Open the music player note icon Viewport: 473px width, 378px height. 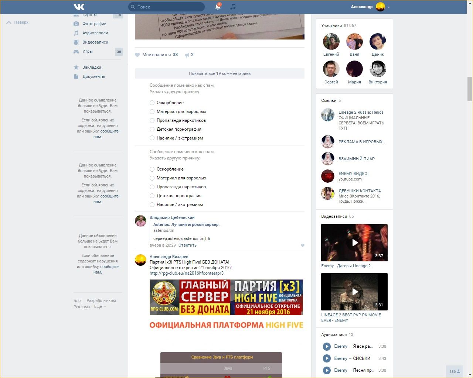click(233, 7)
